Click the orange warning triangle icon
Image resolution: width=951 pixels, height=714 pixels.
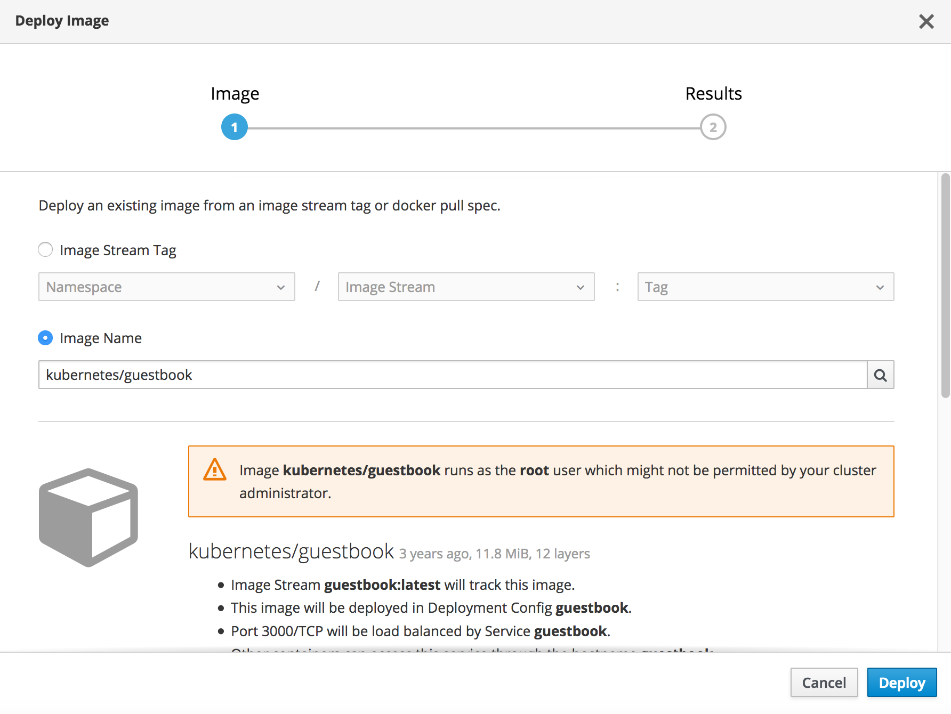pos(215,469)
